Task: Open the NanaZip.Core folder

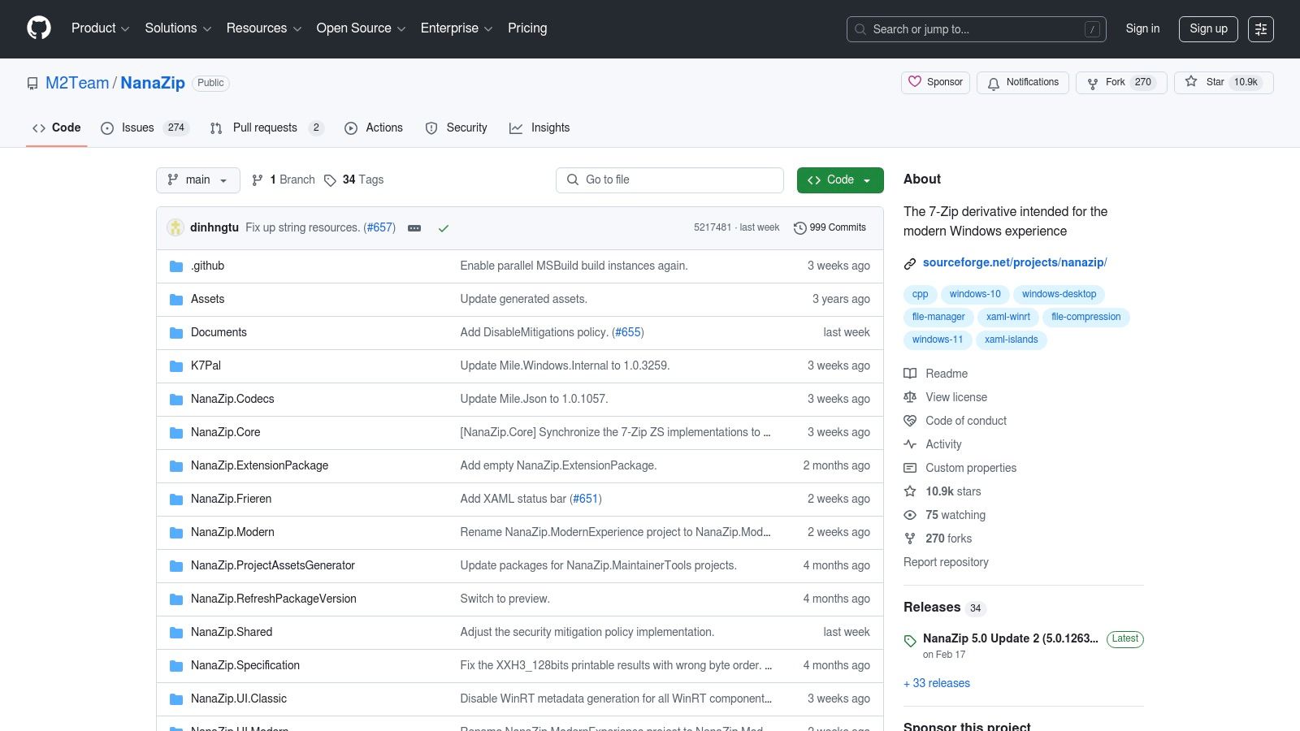Action: click(x=225, y=432)
